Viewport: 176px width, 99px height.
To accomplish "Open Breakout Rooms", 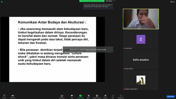I will coord(97,96).
